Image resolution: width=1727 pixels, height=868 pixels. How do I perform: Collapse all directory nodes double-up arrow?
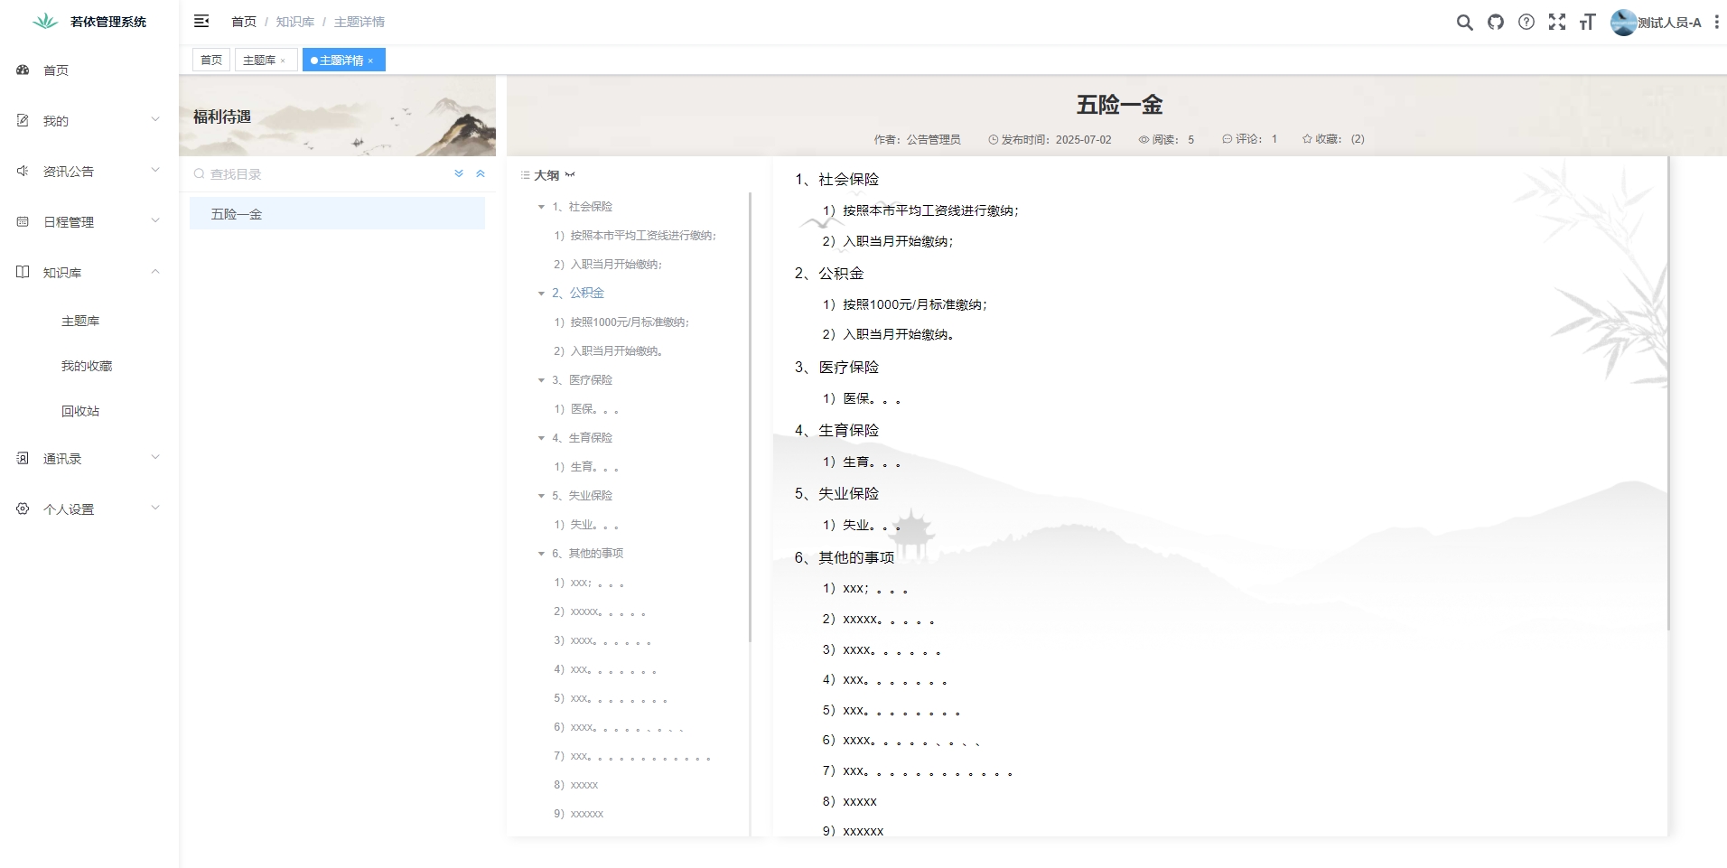pyautogui.click(x=481, y=173)
